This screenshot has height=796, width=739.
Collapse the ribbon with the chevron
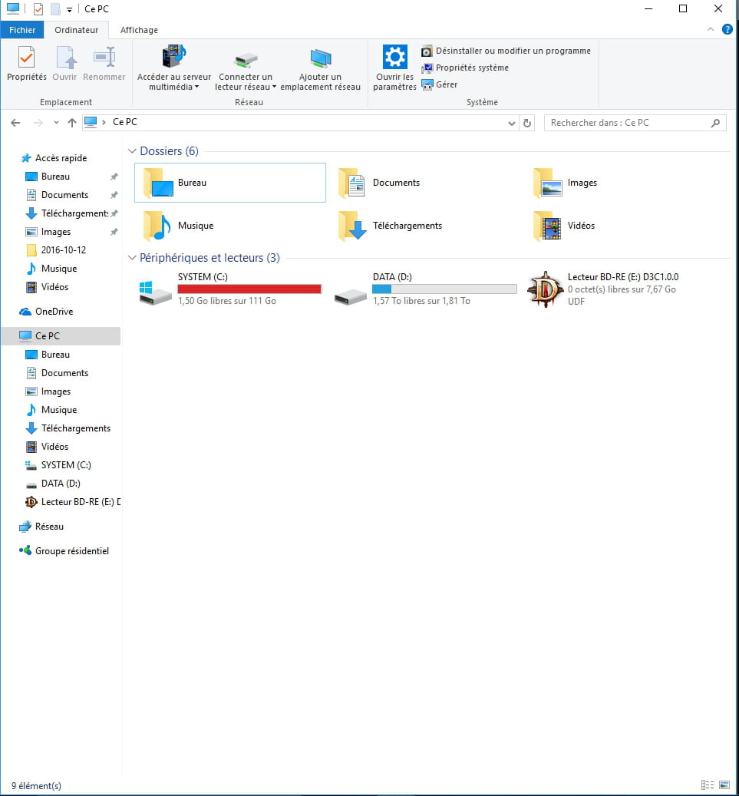[x=711, y=29]
